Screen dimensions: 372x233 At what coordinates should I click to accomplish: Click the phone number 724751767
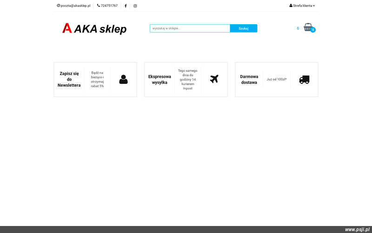pos(107,6)
